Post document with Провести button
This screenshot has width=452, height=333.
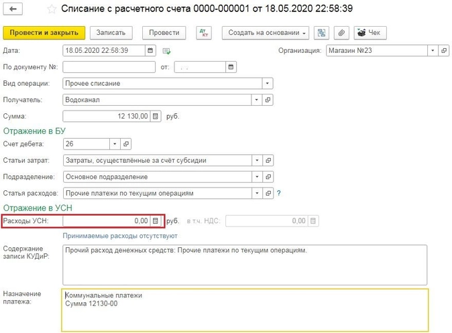pyautogui.click(x=164, y=33)
